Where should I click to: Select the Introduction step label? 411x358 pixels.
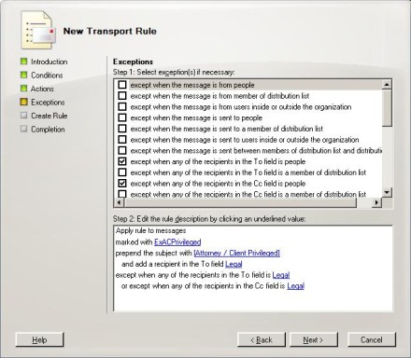click(x=50, y=62)
